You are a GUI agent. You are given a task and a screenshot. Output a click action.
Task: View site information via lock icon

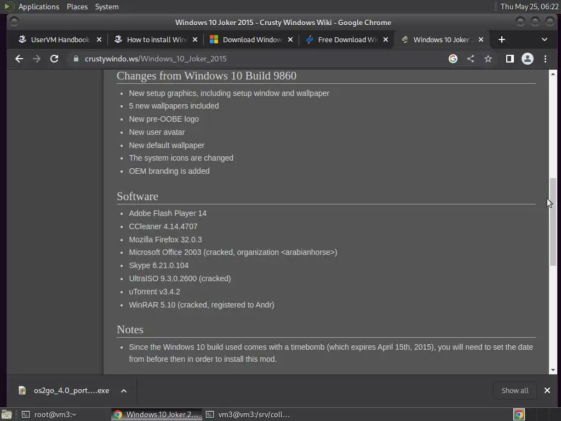pos(76,59)
